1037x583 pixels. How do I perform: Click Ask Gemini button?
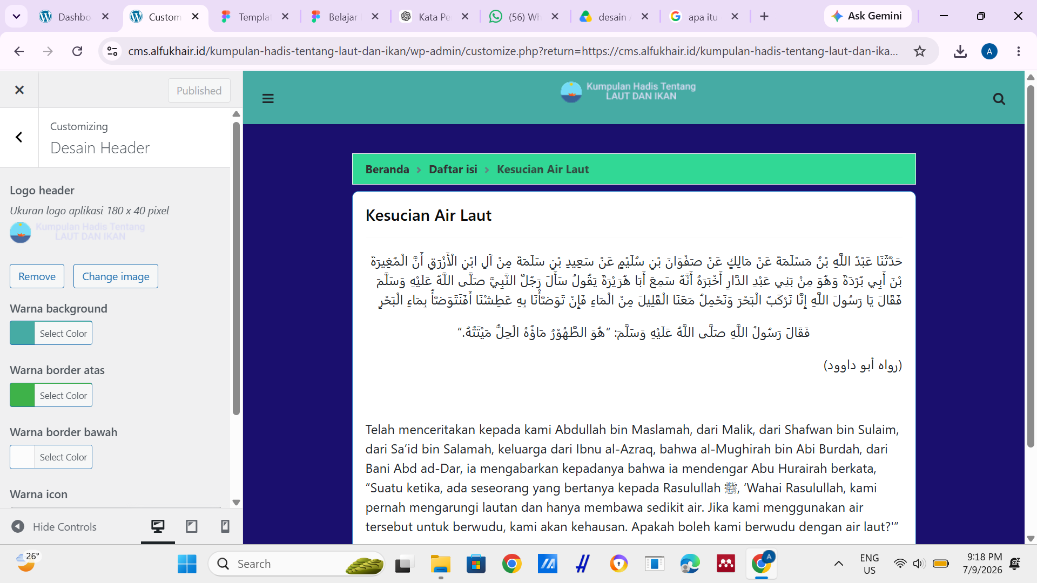pyautogui.click(x=867, y=16)
